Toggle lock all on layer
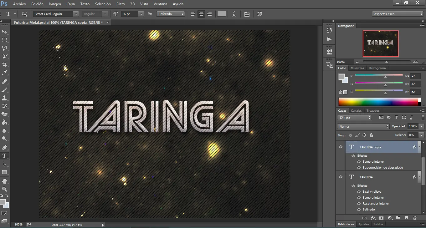The height and width of the screenshot is (228, 426). (371, 135)
